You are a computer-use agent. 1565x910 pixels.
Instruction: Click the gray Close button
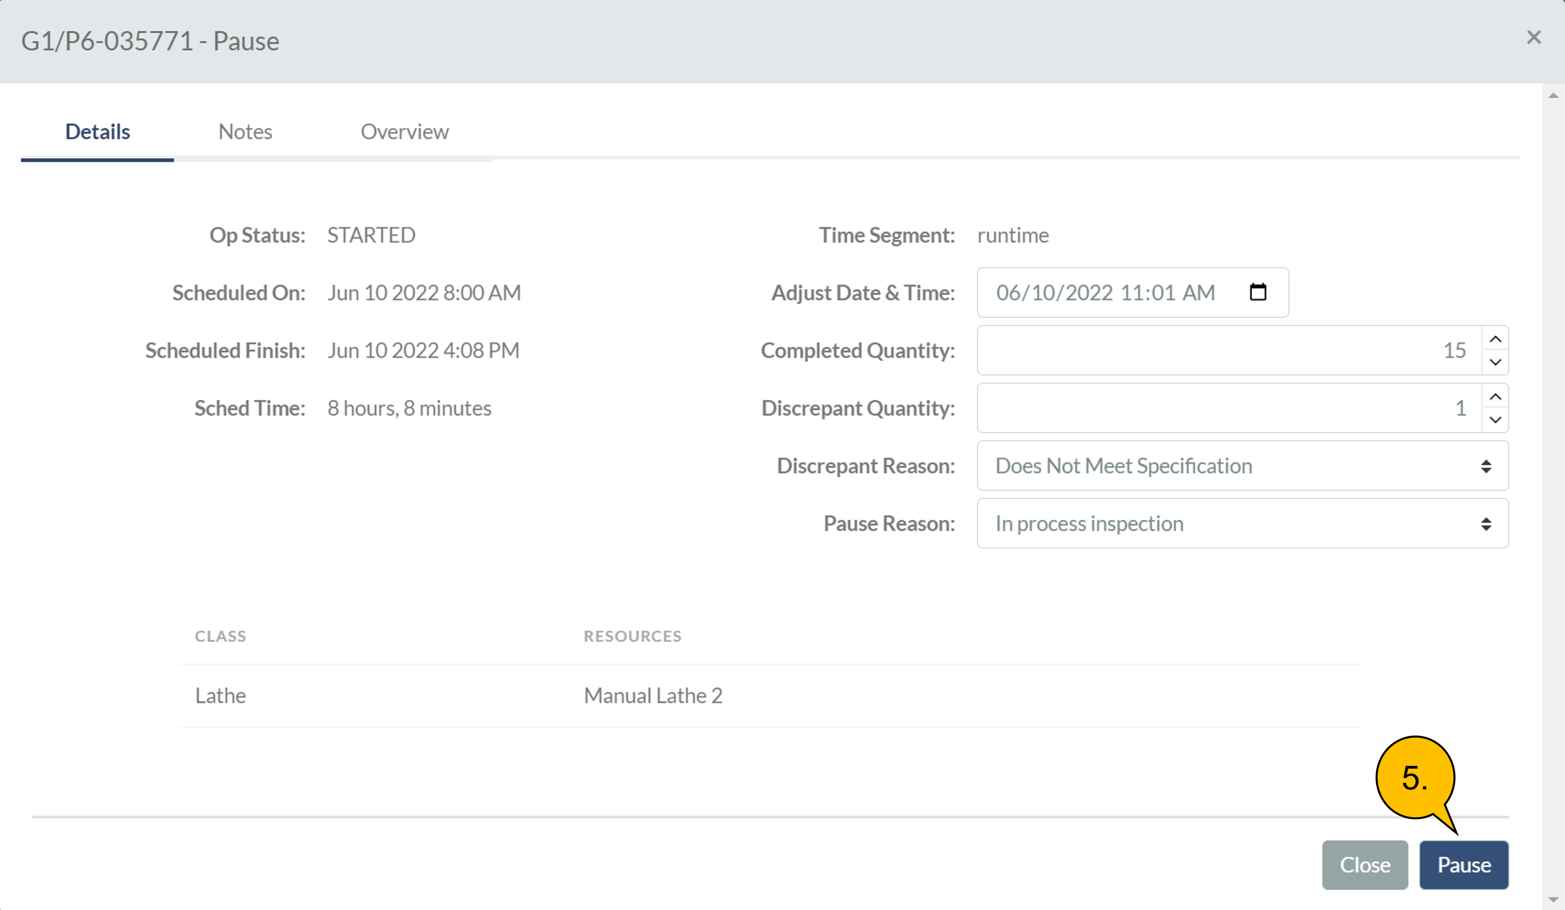[1364, 865]
